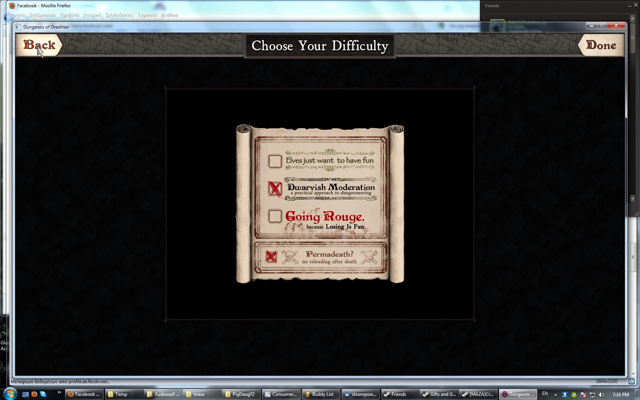Open the Windows Start menu
This screenshot has width=640, height=400.
(10, 394)
